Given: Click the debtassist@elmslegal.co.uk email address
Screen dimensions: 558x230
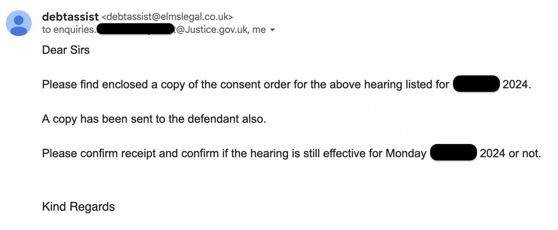Looking at the screenshot, I should click(167, 17).
